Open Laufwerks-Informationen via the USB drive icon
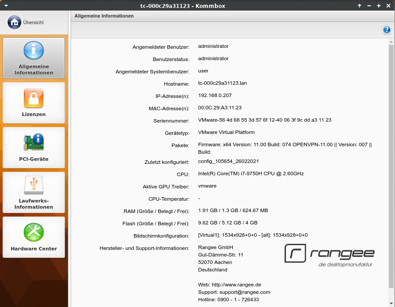The height and width of the screenshot is (307, 395). [34, 185]
